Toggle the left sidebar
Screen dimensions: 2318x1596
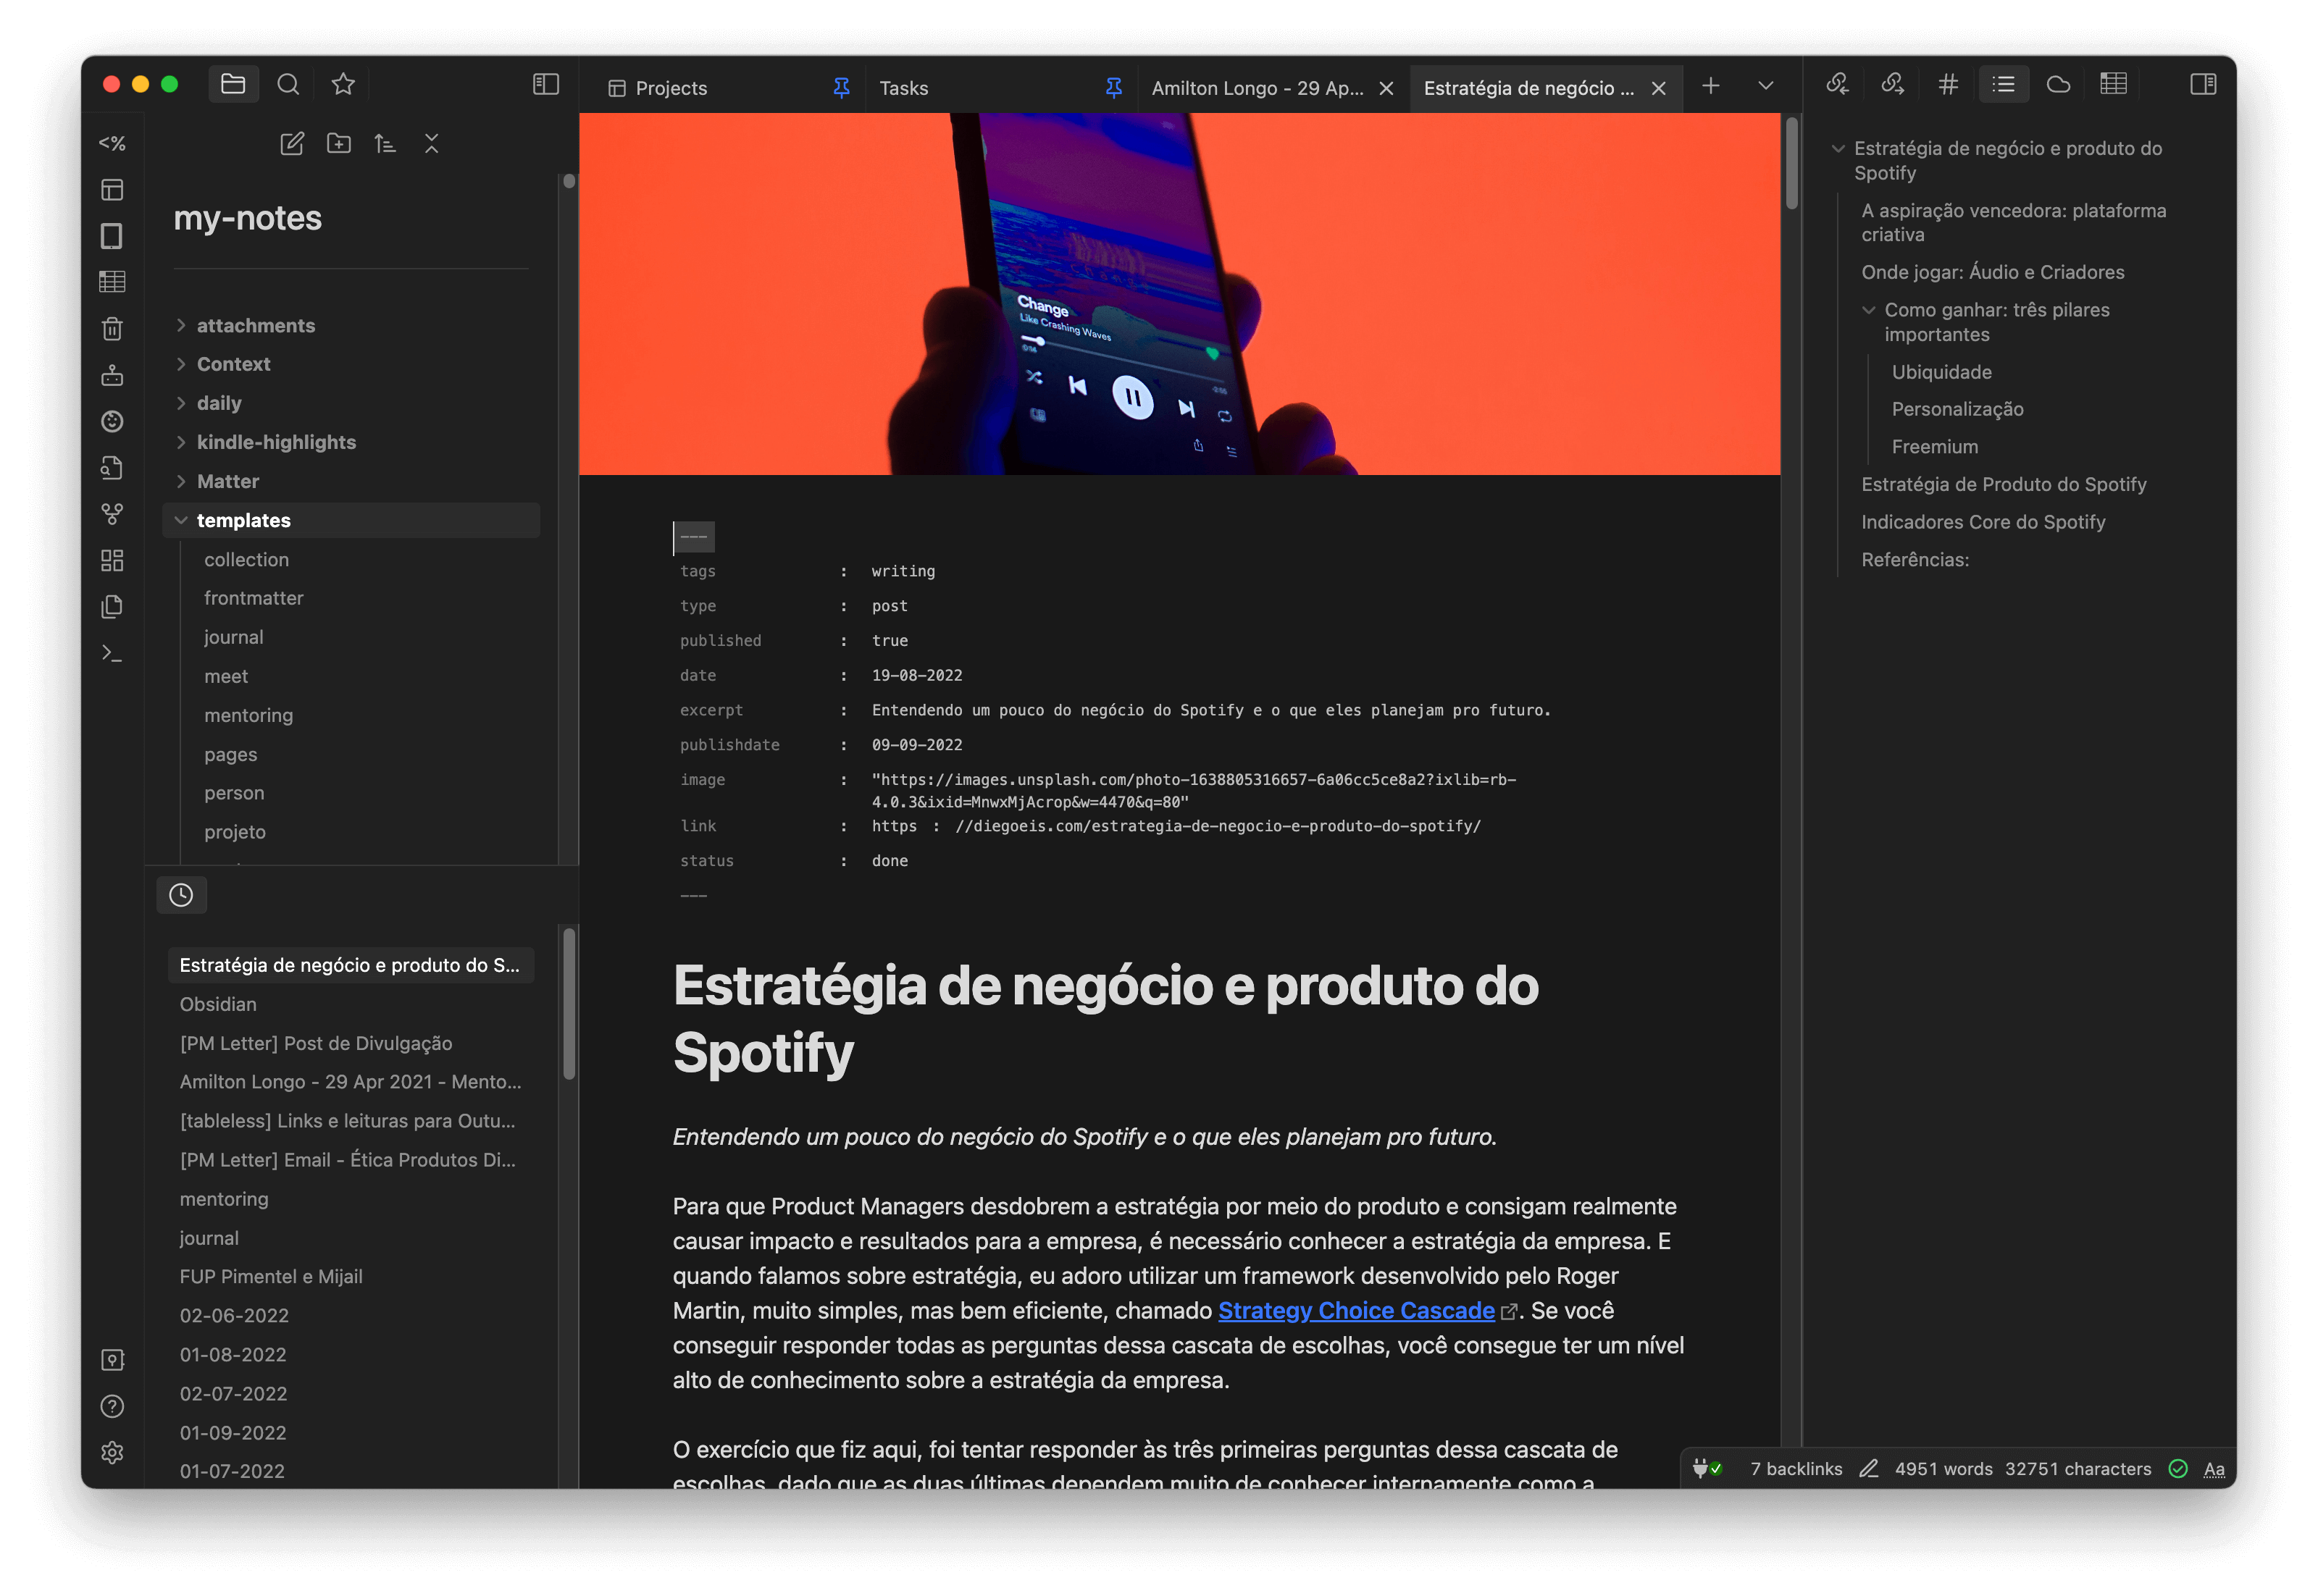tap(545, 85)
